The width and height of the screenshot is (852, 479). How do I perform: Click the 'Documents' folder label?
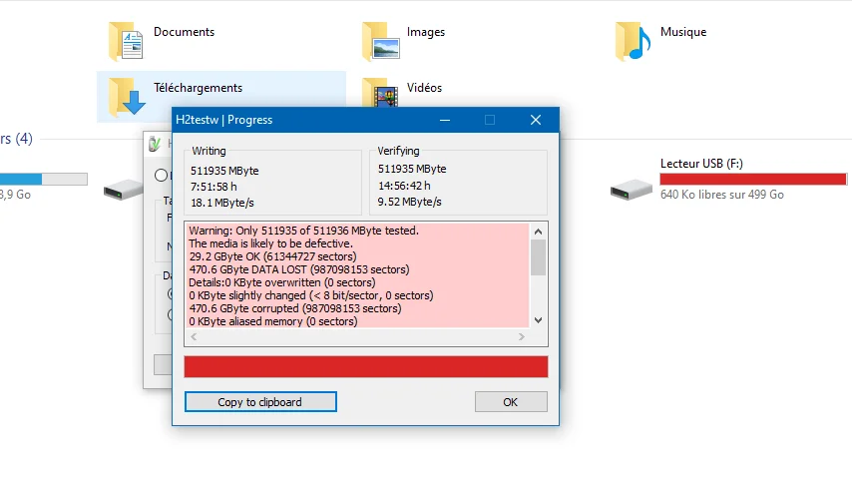pyautogui.click(x=184, y=32)
